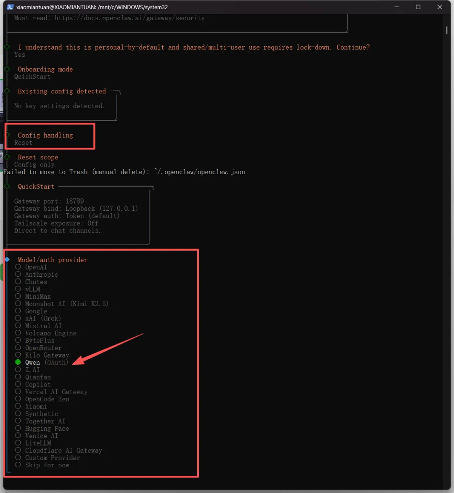454x493 pixels.
Task: Select Skip for now option
Action: coord(42,465)
